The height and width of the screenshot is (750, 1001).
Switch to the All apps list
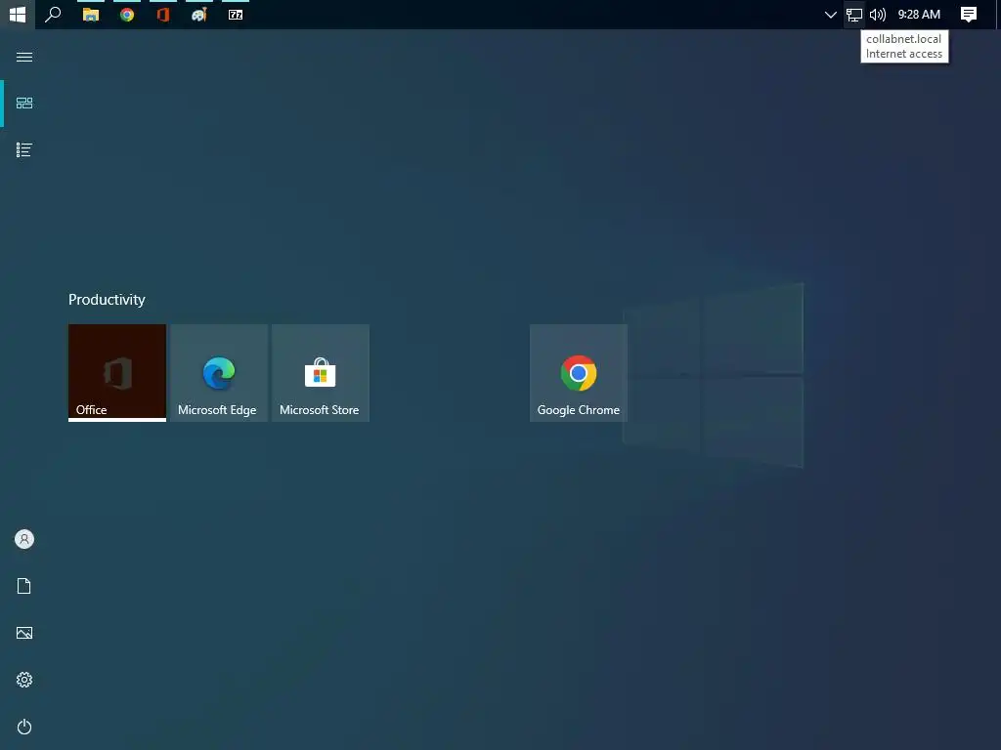(24, 149)
